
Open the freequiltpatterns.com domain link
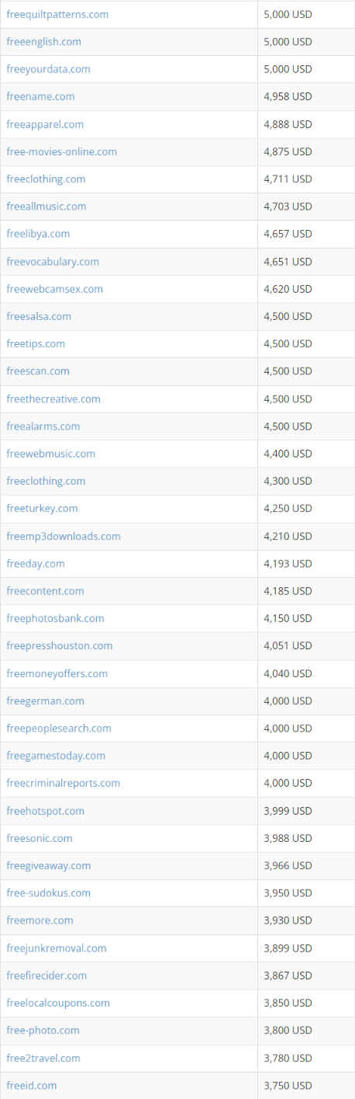[57, 14]
